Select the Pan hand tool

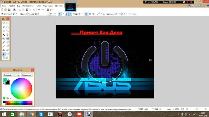pos(8,35)
